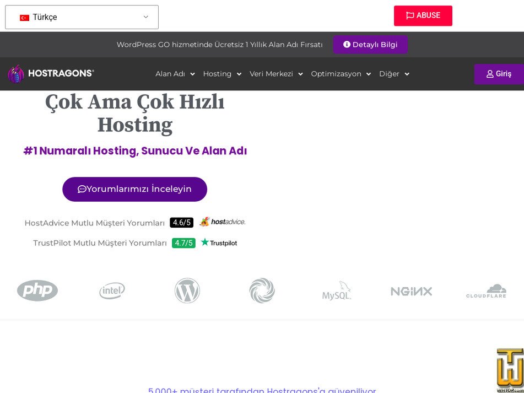524x393 pixels.
Task: Open the Detaylı Bilgi announcement link
Action: pyautogui.click(x=370, y=45)
